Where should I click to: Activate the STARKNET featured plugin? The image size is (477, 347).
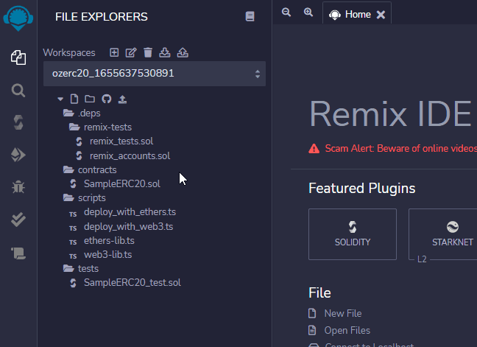(443, 234)
